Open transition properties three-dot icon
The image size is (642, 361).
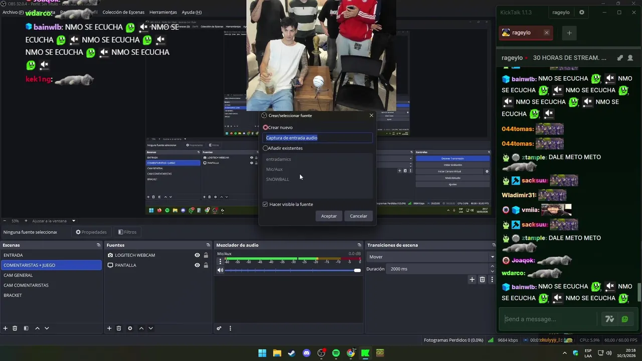(x=492, y=279)
